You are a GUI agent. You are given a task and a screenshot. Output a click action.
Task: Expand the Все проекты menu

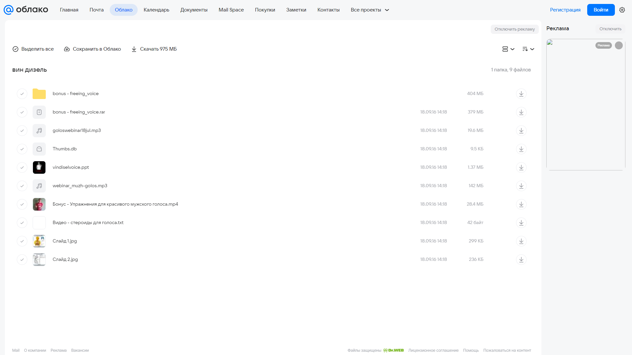[x=370, y=10]
